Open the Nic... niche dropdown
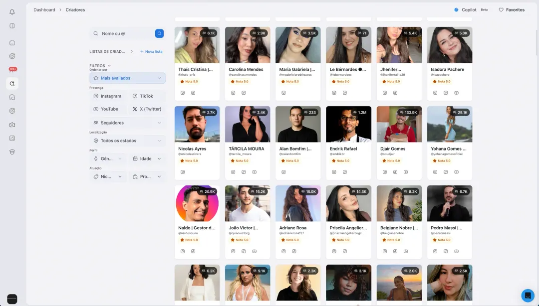Screen dimensions: 539x306 click(108, 176)
